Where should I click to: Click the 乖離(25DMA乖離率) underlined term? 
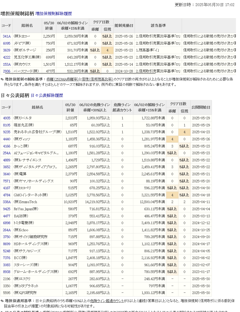point(62,79)
